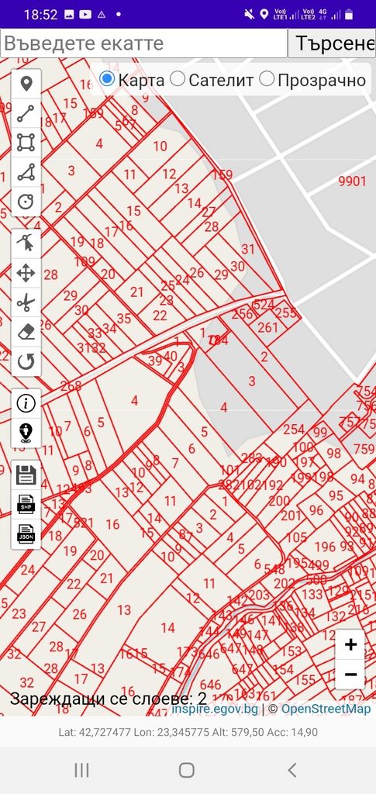Click the undo arrow icon
The height and width of the screenshot is (794, 376).
26,361
